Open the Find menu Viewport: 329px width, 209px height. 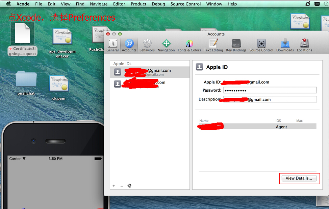click(x=80, y=4)
